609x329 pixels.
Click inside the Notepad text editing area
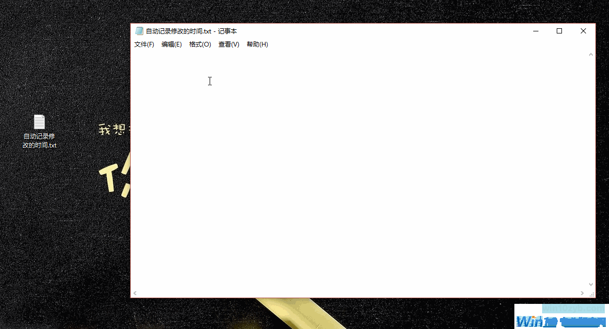tap(359, 171)
